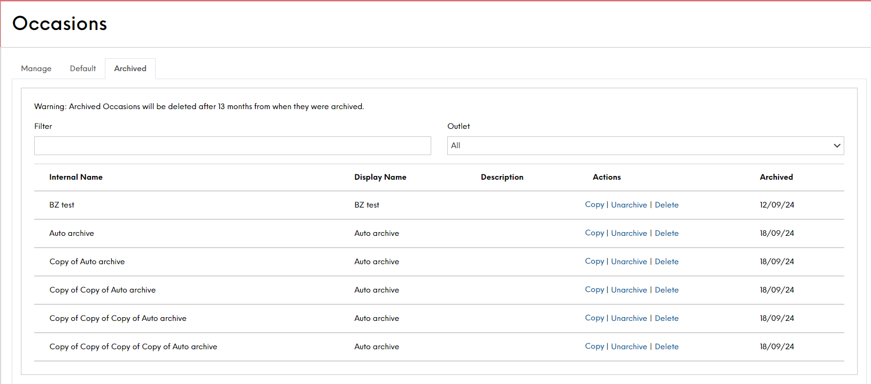Image resolution: width=871 pixels, height=384 pixels.
Task: Unarchive the Auto archive occasion
Action: (629, 233)
